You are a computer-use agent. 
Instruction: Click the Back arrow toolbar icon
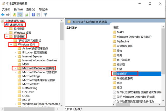point(3,15)
